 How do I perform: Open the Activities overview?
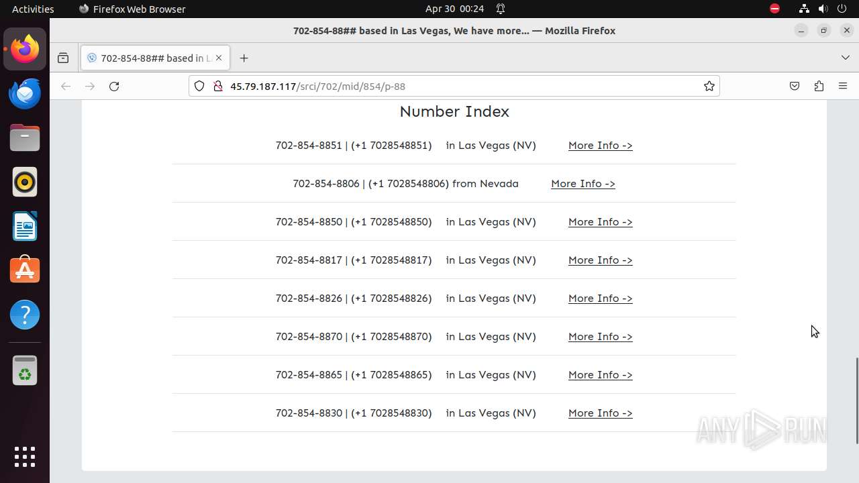click(33, 9)
